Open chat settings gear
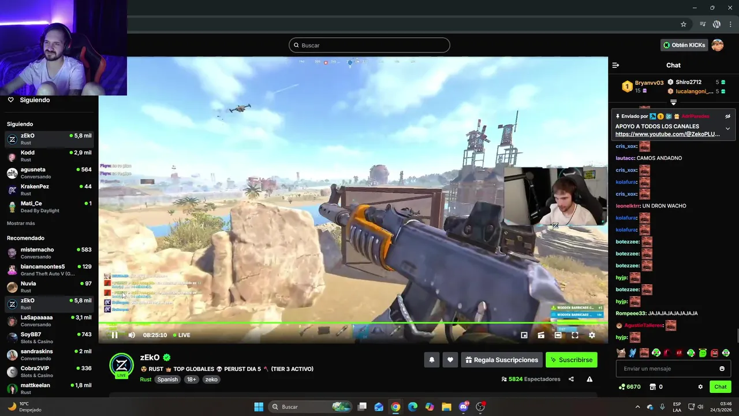The width and height of the screenshot is (739, 416). pos(700,387)
